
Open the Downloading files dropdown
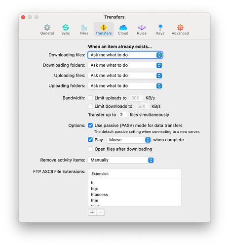coord(125,55)
